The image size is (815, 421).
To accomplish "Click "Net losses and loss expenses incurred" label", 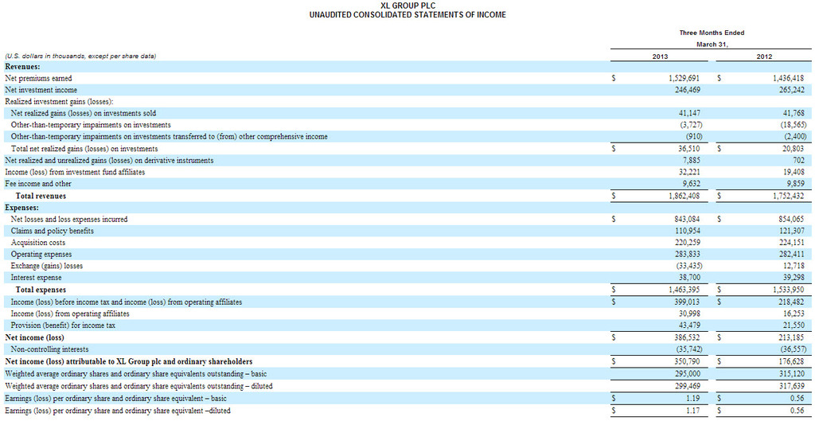I will 69,220.
